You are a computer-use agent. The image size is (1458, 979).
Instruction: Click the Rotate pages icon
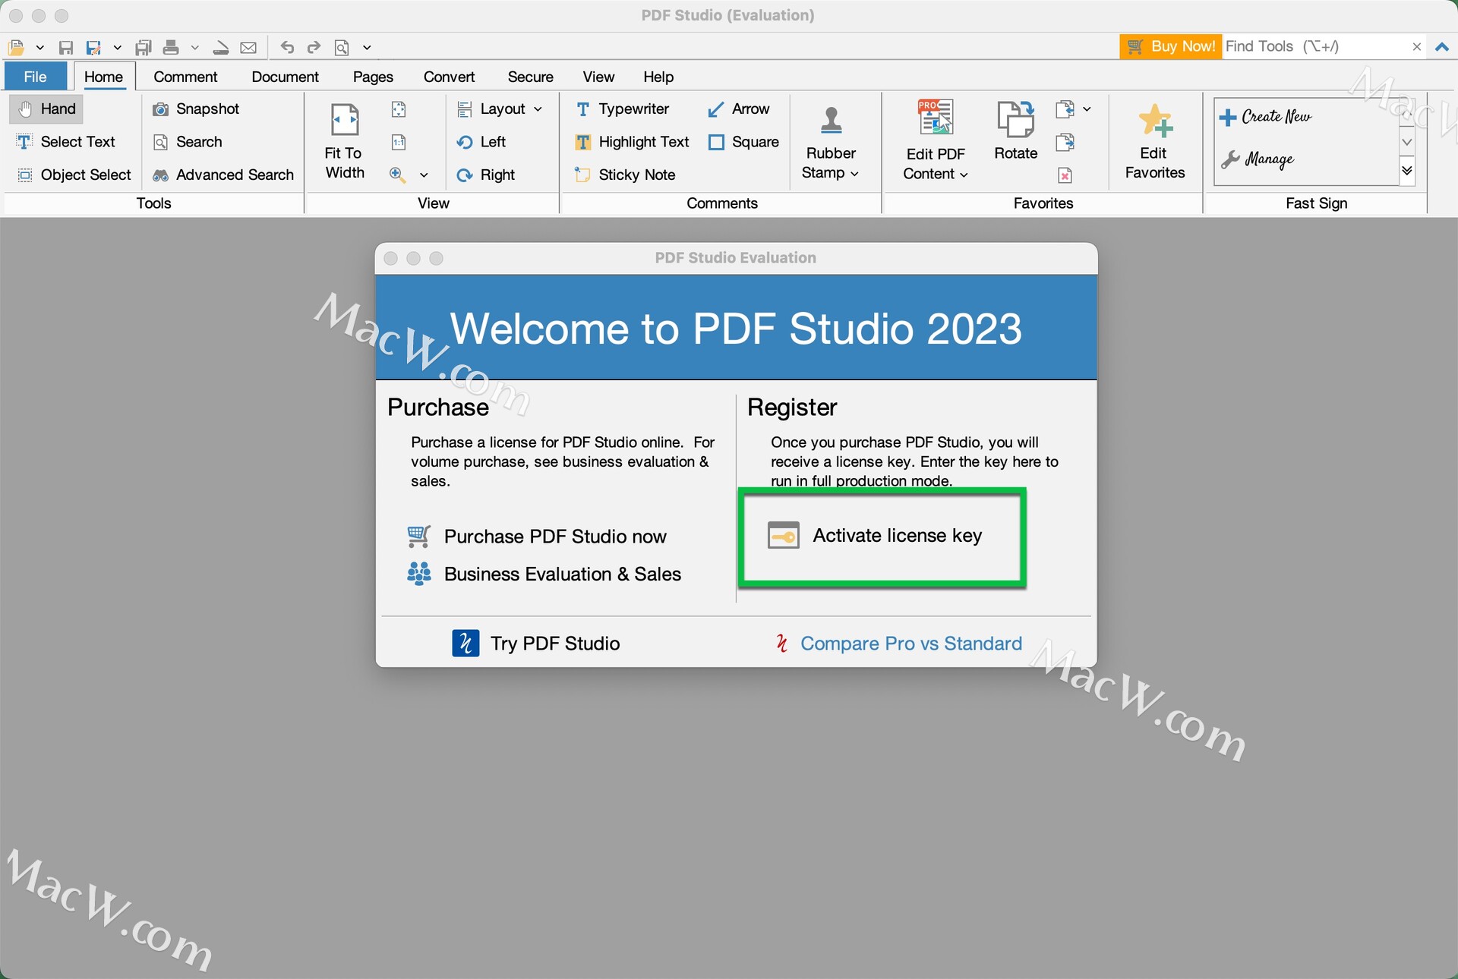tap(1016, 131)
